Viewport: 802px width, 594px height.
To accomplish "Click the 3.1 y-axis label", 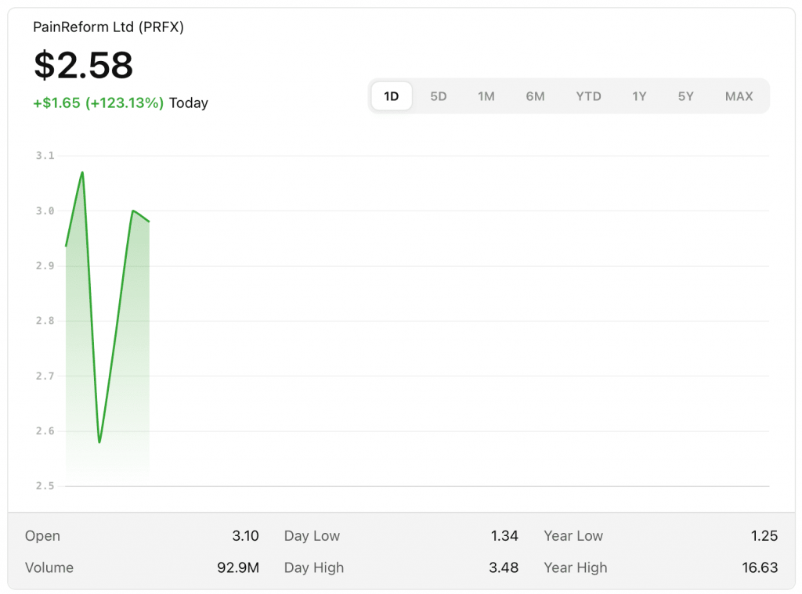I will [x=45, y=156].
